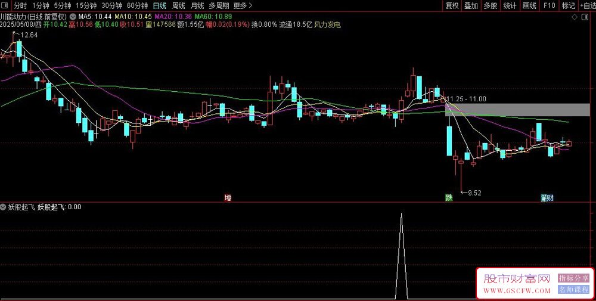Image resolution: width=596 pixels, height=301 pixels.
Task: Click the 增 event marker on chart
Action: [228, 198]
